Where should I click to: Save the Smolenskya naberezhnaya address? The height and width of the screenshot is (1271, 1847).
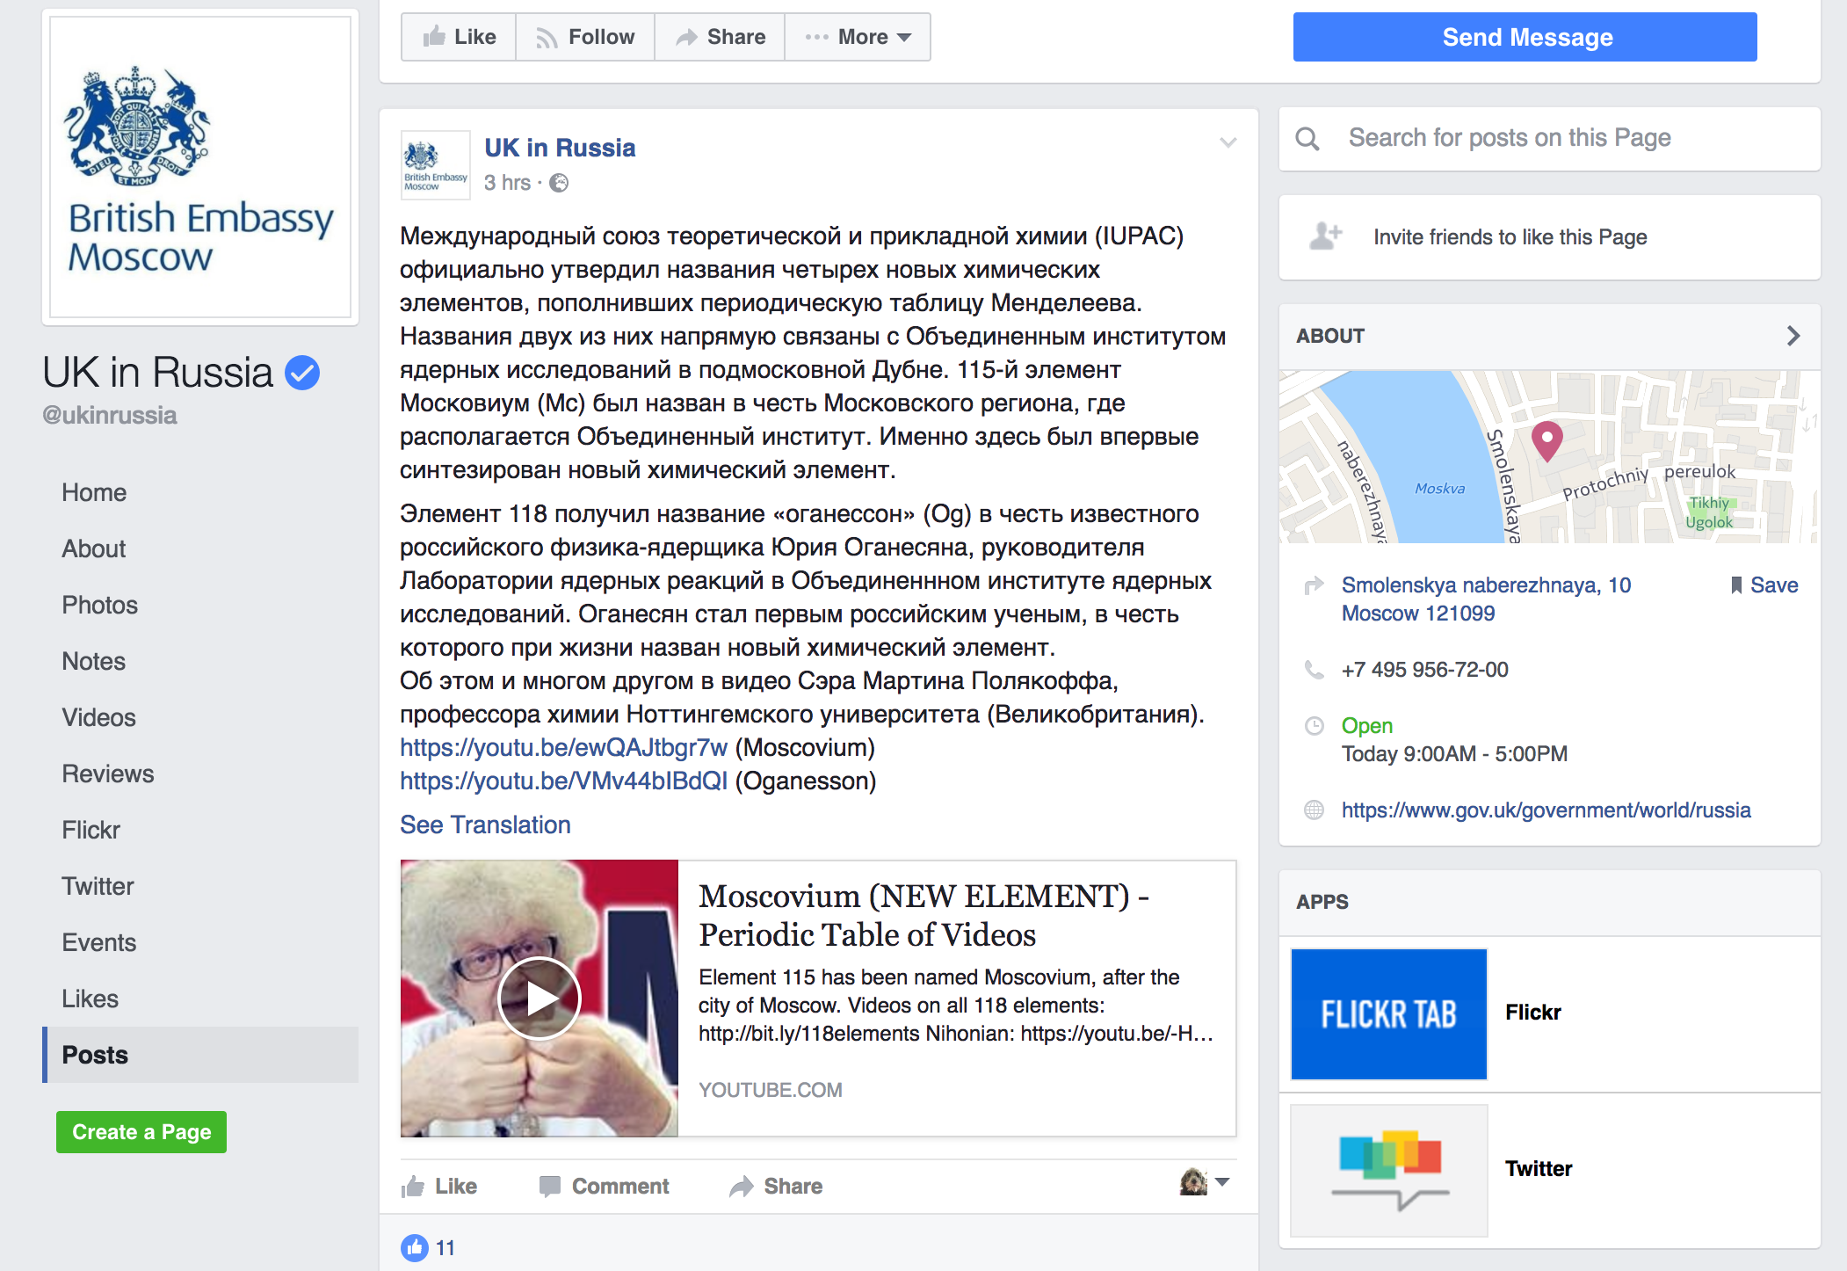pyautogui.click(x=1764, y=585)
